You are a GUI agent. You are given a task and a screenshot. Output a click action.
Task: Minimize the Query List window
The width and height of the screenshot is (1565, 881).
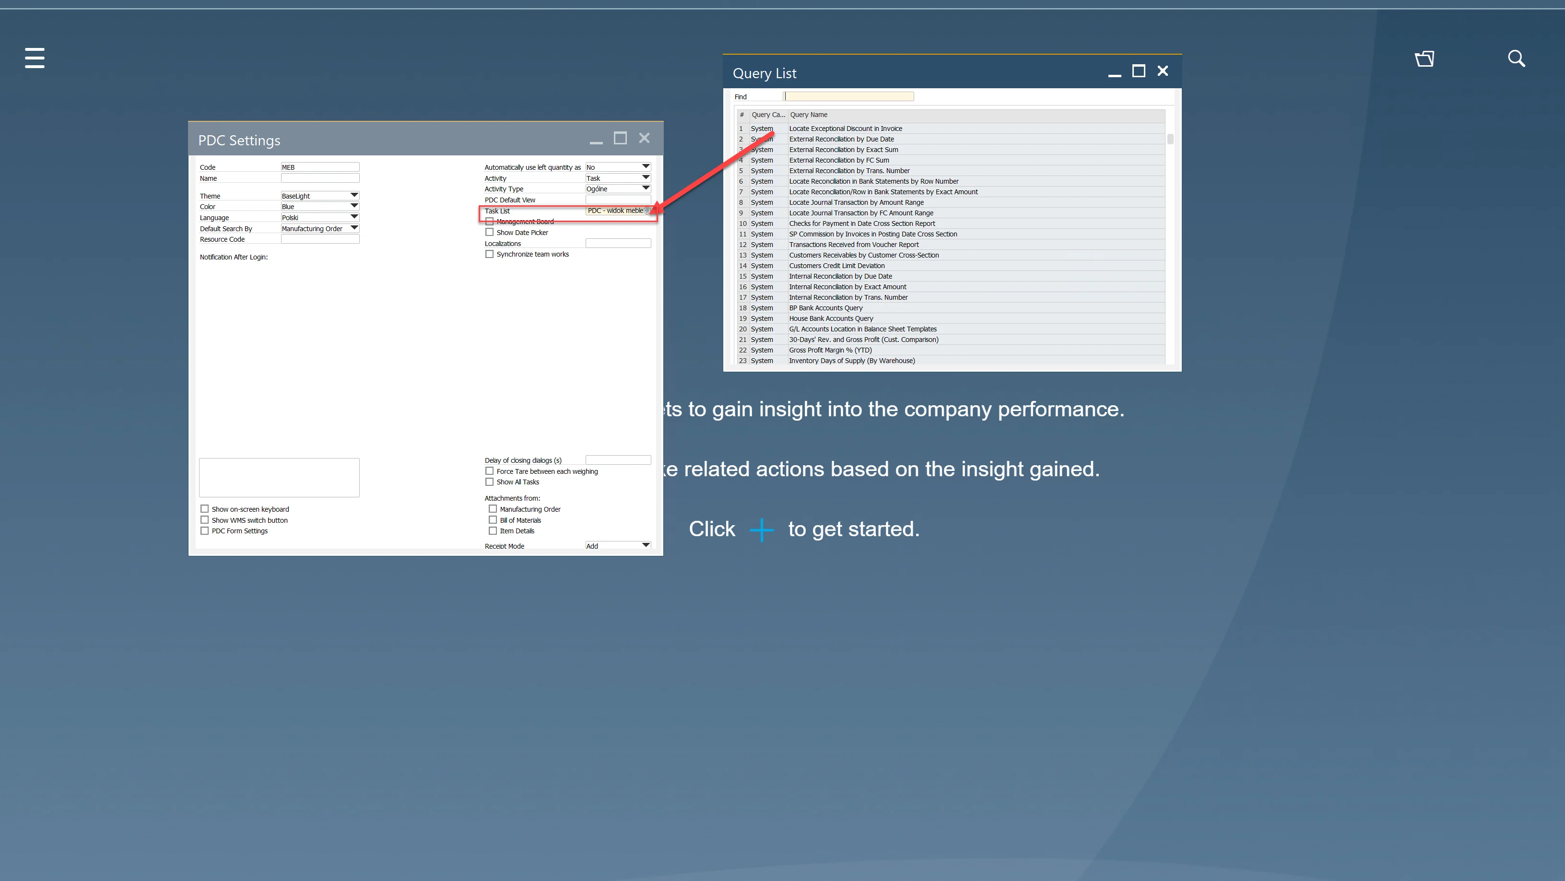pyautogui.click(x=1114, y=73)
